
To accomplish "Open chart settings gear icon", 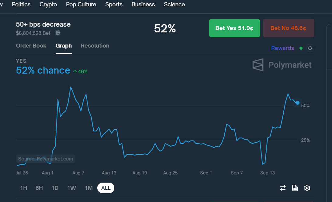I will pyautogui.click(x=307, y=188).
